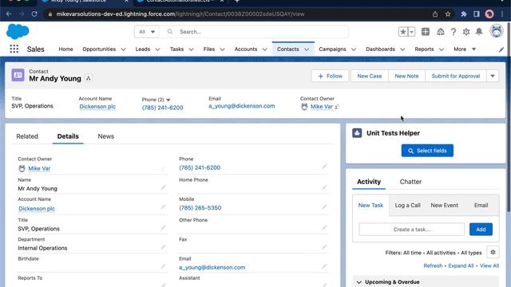Change owner icon beside Mike Var in highlights
511x287 pixels.
click(337, 107)
